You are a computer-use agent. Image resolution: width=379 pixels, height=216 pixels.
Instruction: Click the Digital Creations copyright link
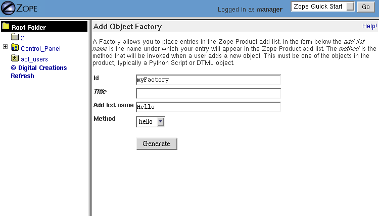tap(39, 68)
